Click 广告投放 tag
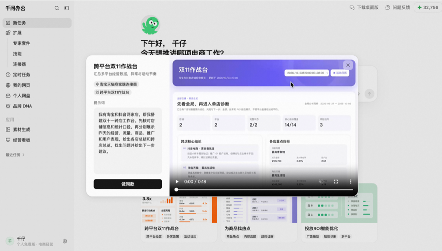 tap(312, 236)
